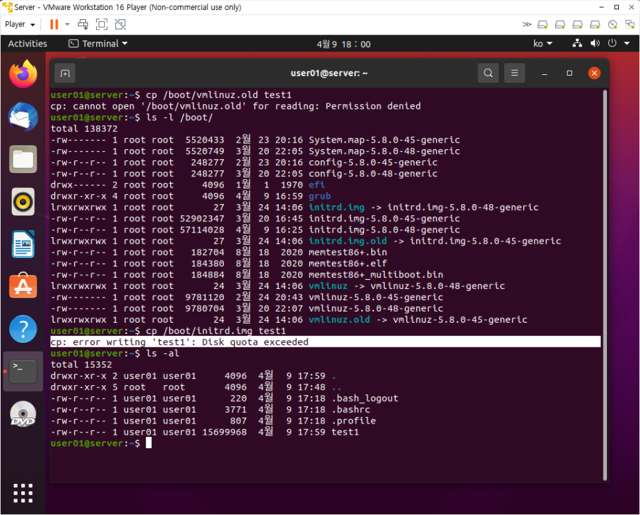640x515 pixels.
Task: Minimize the user01@server terminal window
Action: pos(544,74)
